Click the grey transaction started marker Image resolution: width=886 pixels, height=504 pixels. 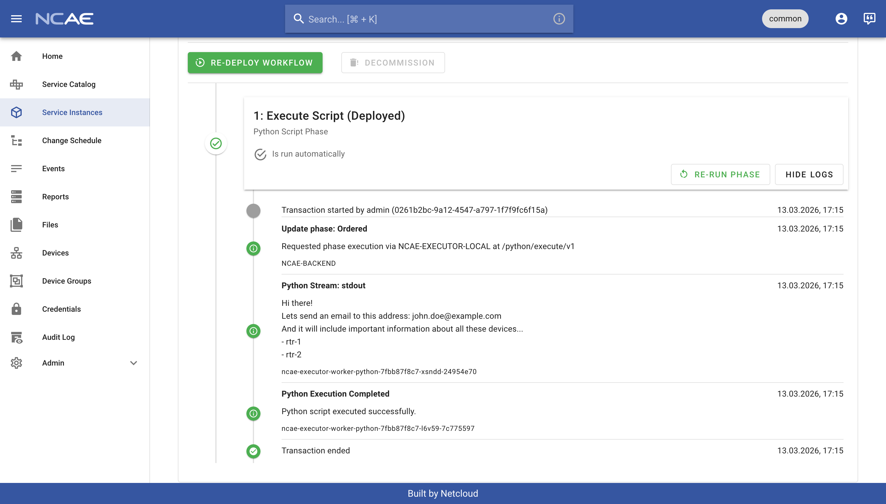(253, 210)
